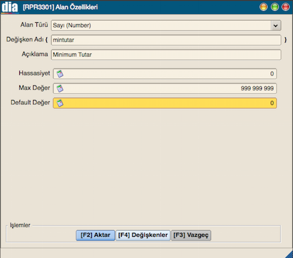Select the Hassasiyet value field

click(x=165, y=74)
